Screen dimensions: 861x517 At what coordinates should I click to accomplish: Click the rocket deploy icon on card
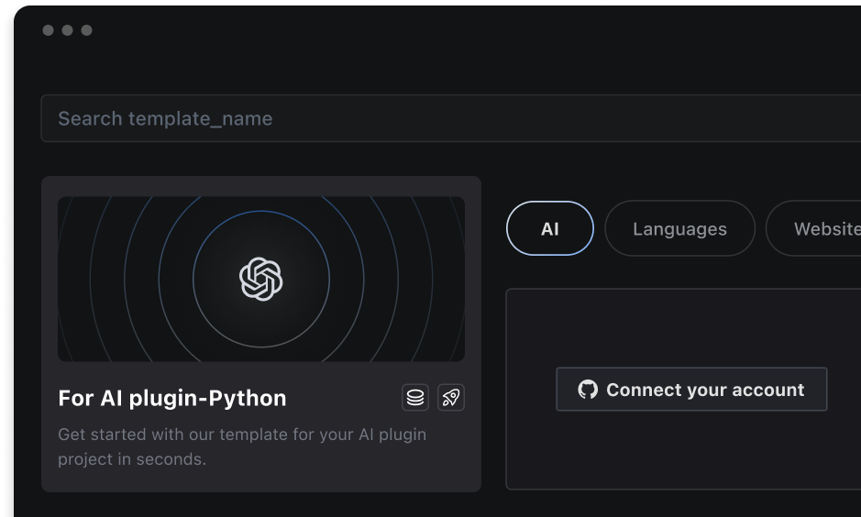451,397
